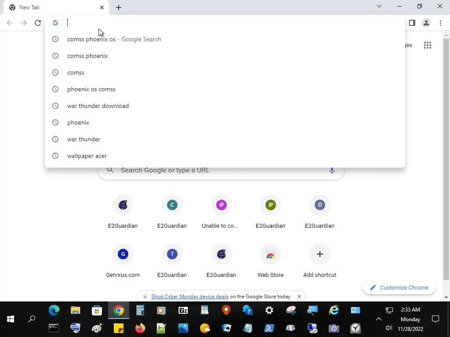Image resolution: width=450 pixels, height=337 pixels.
Task: Choose the suggestion "war thunder"
Action: coord(225,139)
